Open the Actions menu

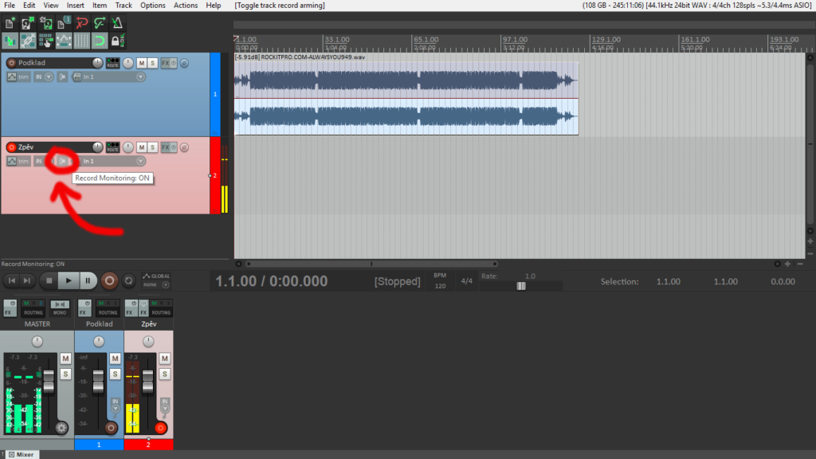pyautogui.click(x=185, y=6)
